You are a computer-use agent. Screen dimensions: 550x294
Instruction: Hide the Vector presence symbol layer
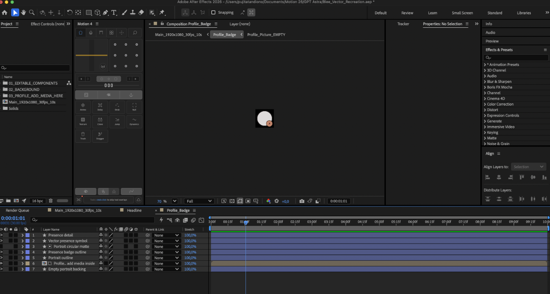click(x=2, y=241)
